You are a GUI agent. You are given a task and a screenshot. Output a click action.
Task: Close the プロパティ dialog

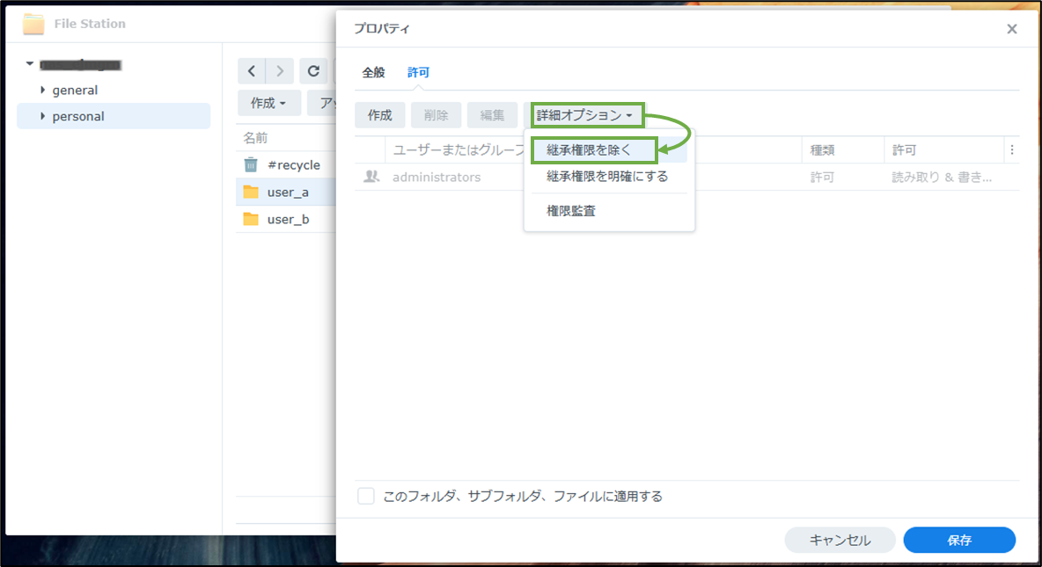[x=1011, y=29]
